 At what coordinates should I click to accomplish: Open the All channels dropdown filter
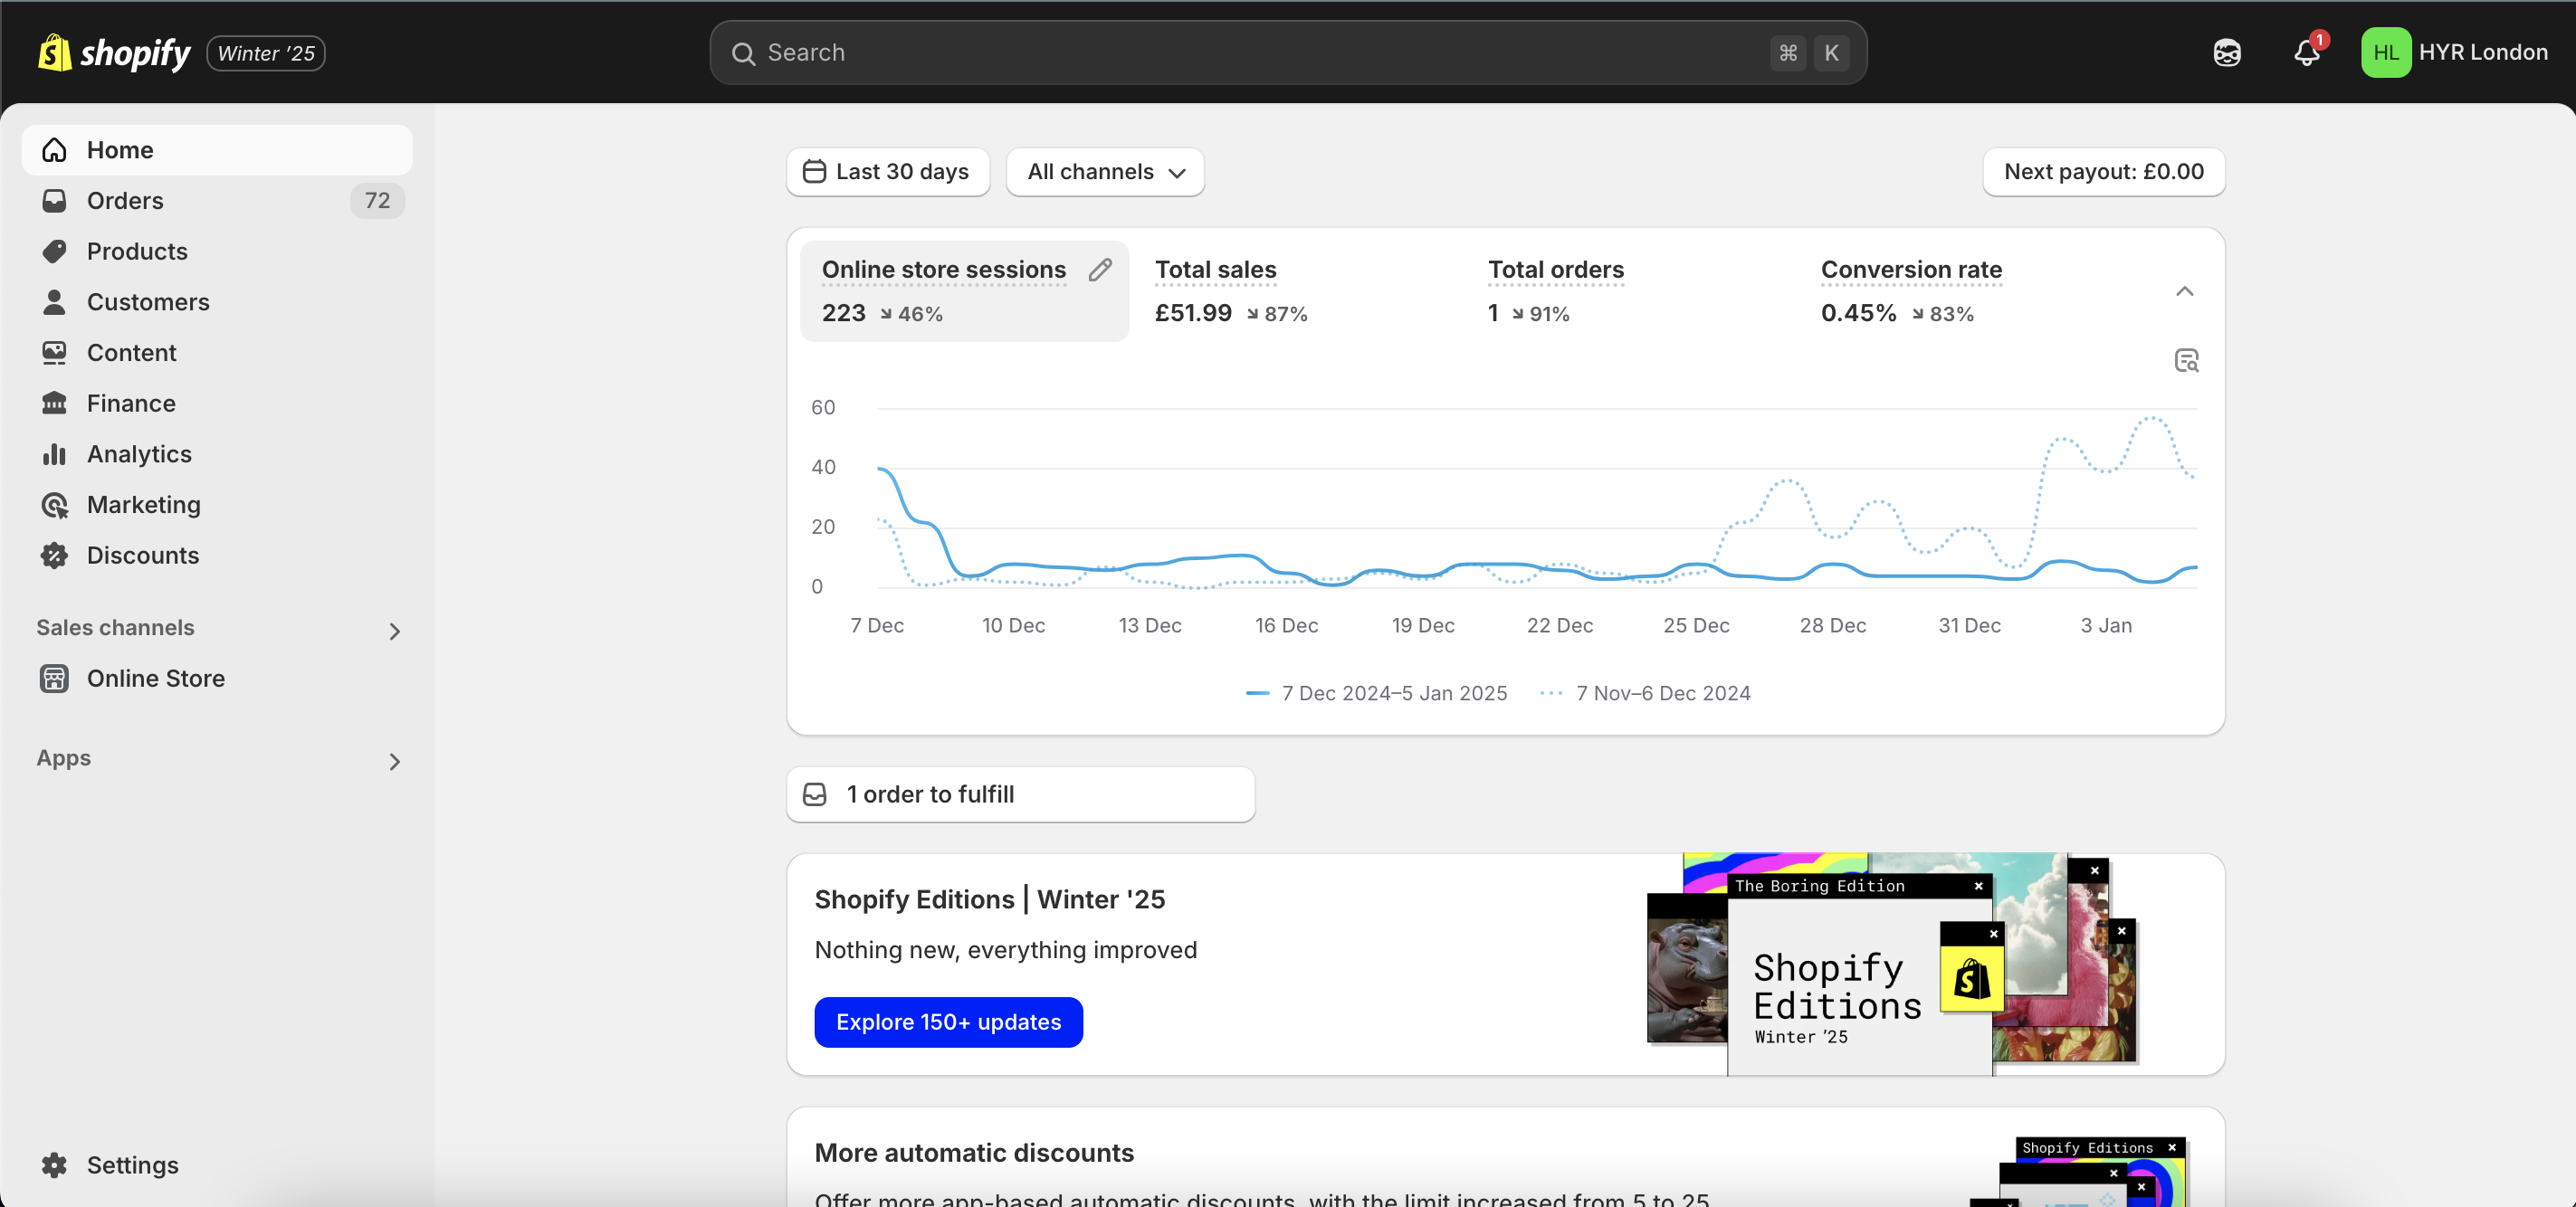pyautogui.click(x=1104, y=171)
